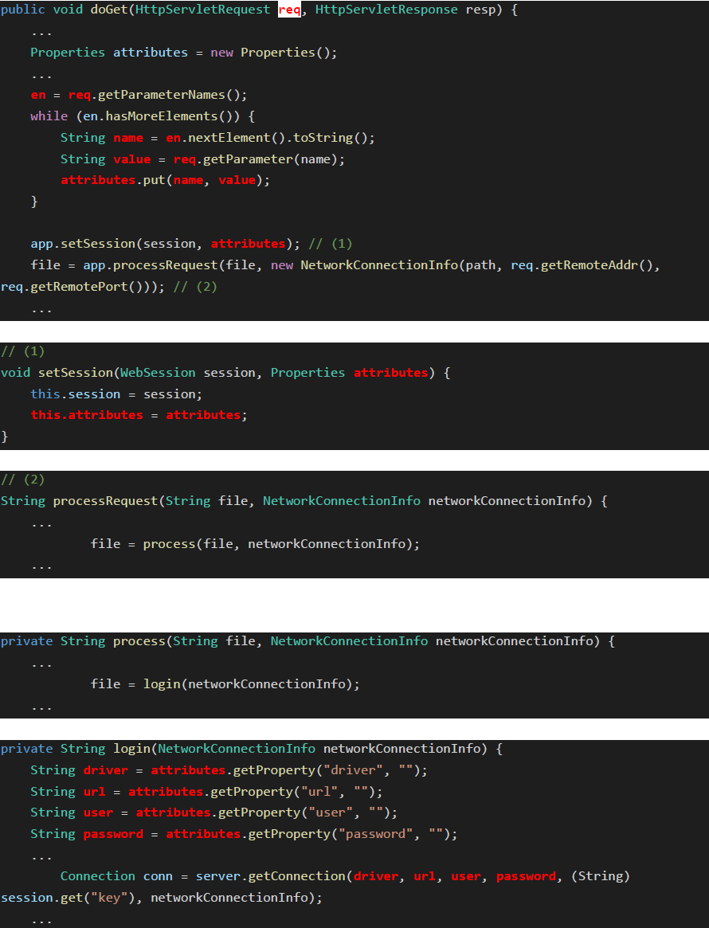Click the getConnection call on server
This screenshot has width=709, height=928.
click(299, 875)
